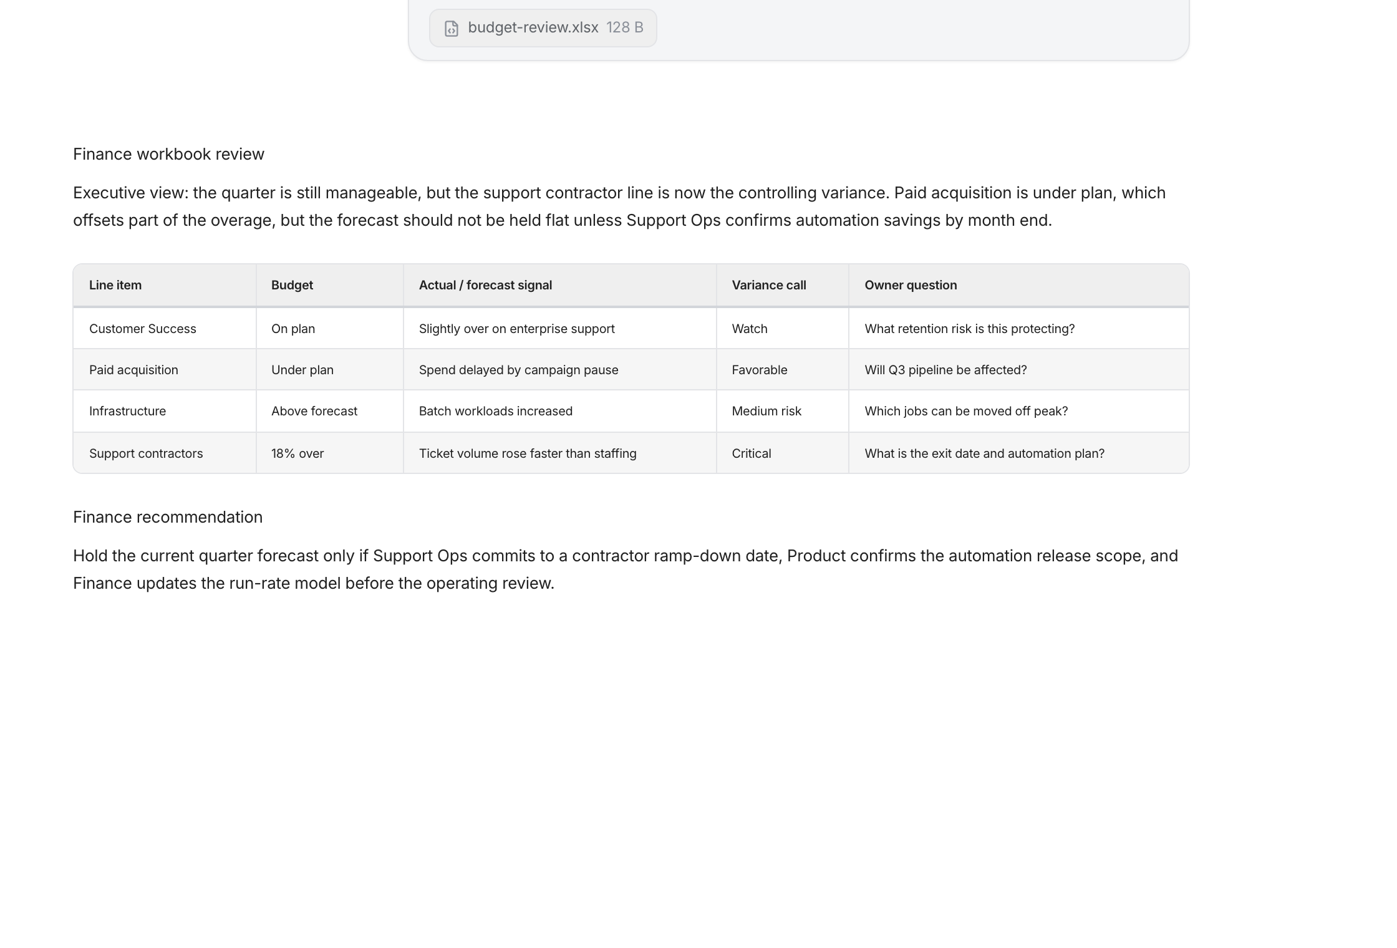This screenshot has height=948, width=1397.
Task: Select the Customer Success row cell
Action: pyautogui.click(x=142, y=329)
